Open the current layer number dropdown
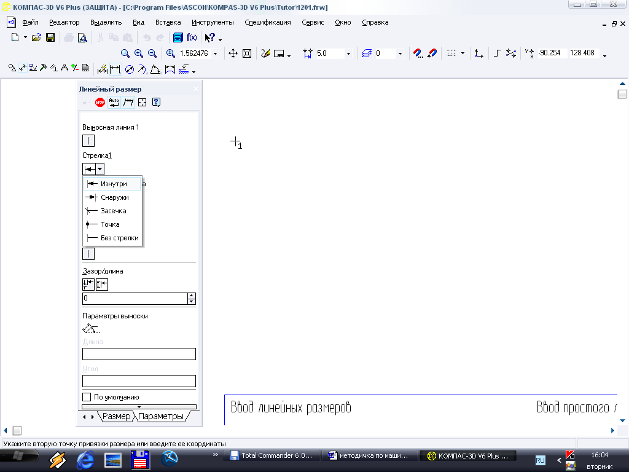629x472 pixels. [400, 53]
